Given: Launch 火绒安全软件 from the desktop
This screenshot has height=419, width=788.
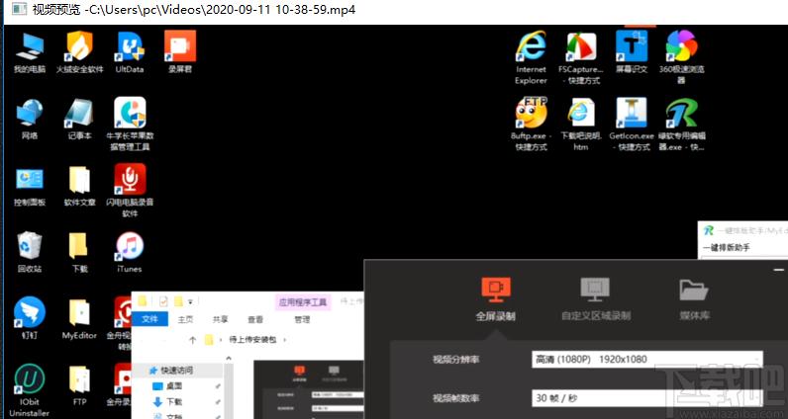Looking at the screenshot, I should (79, 52).
